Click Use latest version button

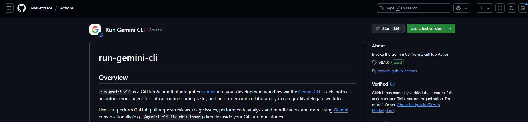coord(426,28)
